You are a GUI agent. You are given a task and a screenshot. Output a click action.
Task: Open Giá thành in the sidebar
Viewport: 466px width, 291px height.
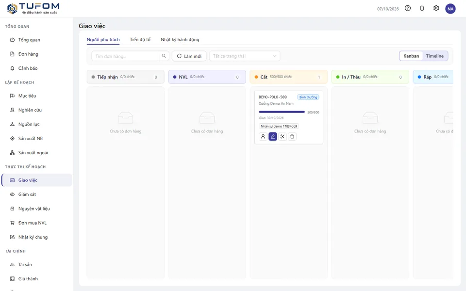[36, 278]
